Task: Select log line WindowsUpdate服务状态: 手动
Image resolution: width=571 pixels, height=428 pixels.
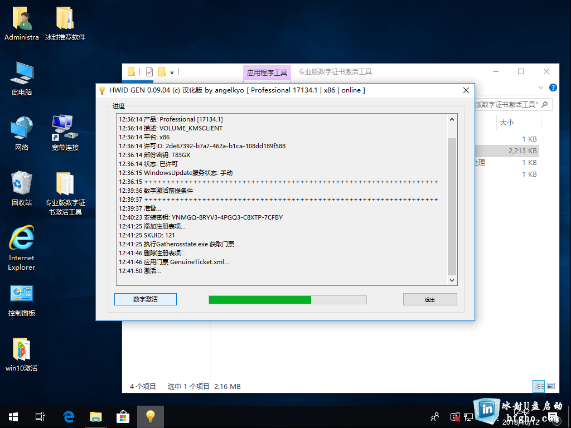Action: [x=176, y=173]
